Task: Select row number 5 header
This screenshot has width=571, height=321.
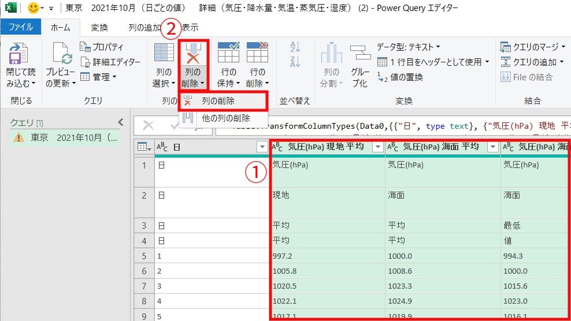Action: click(144, 256)
